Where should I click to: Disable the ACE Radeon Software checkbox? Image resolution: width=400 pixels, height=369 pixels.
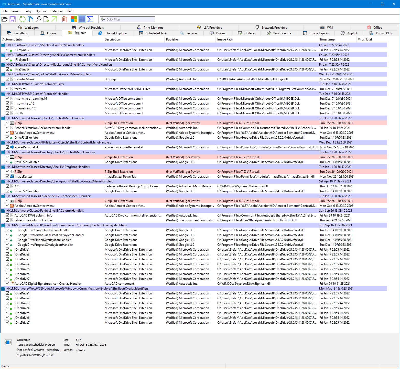pyautogui.click(x=8, y=186)
